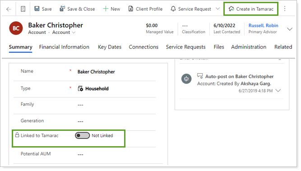Click the Create in Tamarac house icon
301x171 pixels.
point(232,9)
